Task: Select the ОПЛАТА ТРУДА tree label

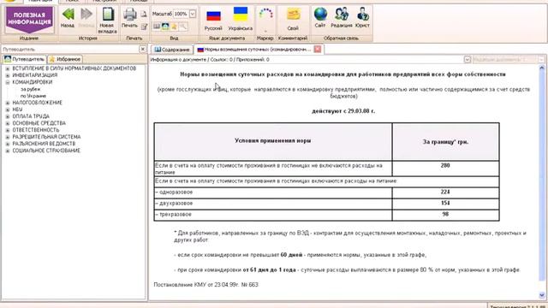Action: tap(31, 116)
